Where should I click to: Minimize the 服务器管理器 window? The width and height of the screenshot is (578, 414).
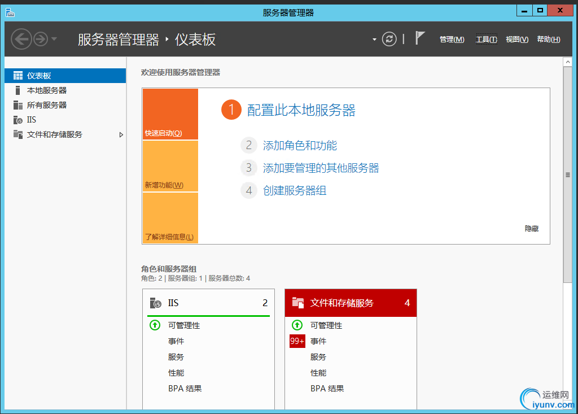524,10
